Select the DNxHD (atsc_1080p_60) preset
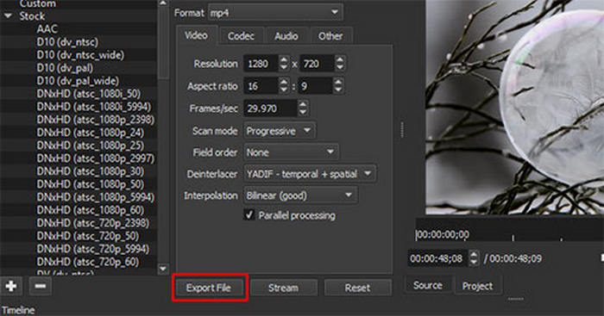The image size is (604, 316). (x=90, y=210)
